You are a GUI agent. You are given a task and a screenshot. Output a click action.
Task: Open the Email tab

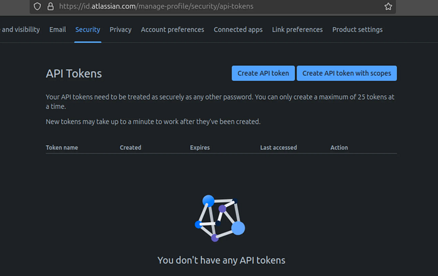click(x=58, y=29)
